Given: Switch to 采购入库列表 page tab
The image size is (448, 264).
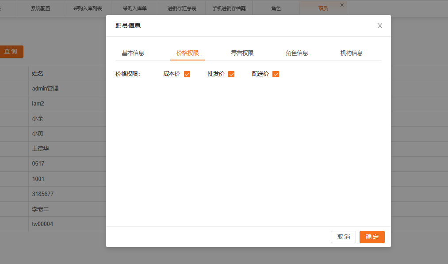Looking at the screenshot, I should [x=87, y=8].
